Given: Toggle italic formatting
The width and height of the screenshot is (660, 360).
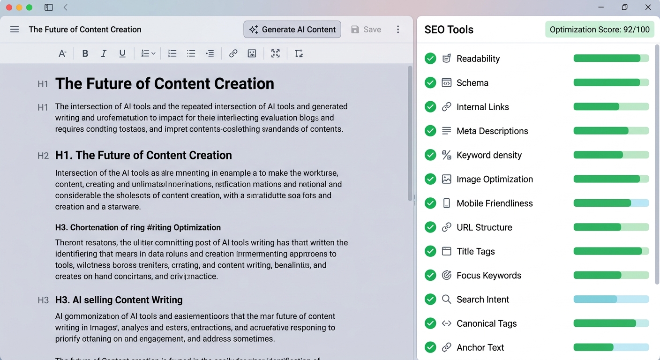Looking at the screenshot, I should coord(104,53).
